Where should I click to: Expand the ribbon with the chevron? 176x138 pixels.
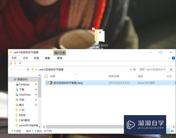click(169, 58)
